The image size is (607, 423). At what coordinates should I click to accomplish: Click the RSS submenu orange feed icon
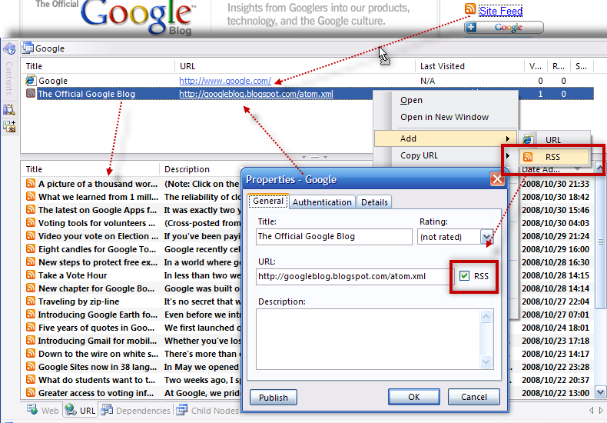click(x=527, y=157)
